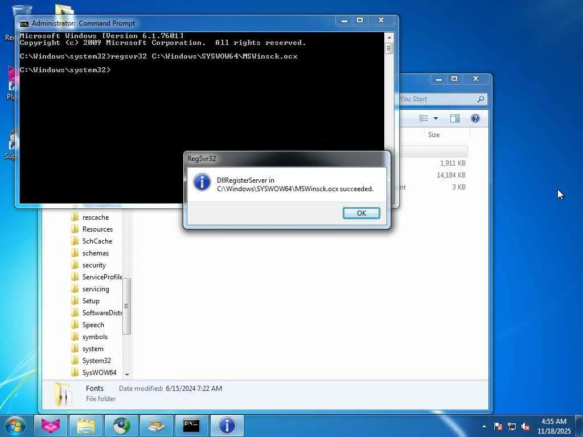Select SoftwareDistribution folder in the tree
Viewport: 583px width, 437px height.
point(102,313)
